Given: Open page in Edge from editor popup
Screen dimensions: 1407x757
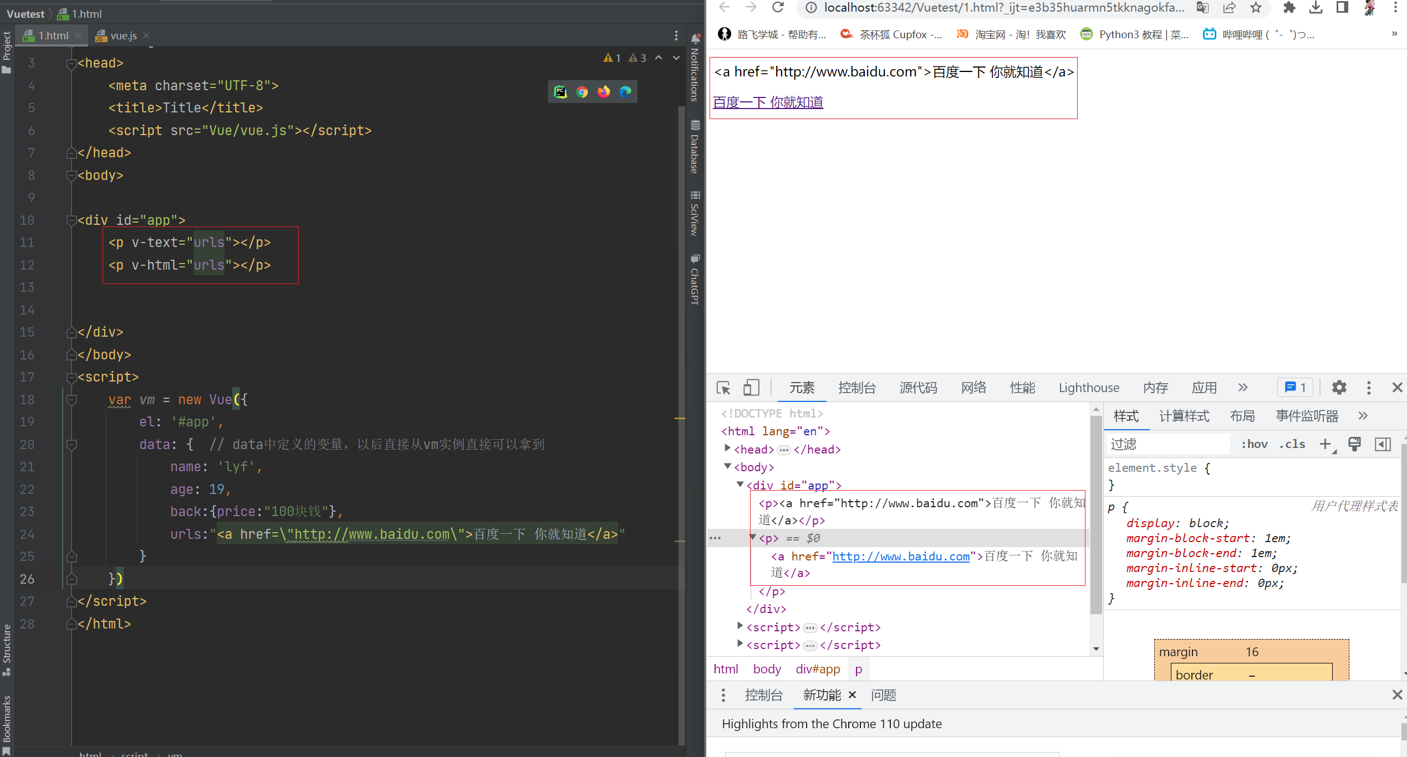Looking at the screenshot, I should click(x=625, y=92).
